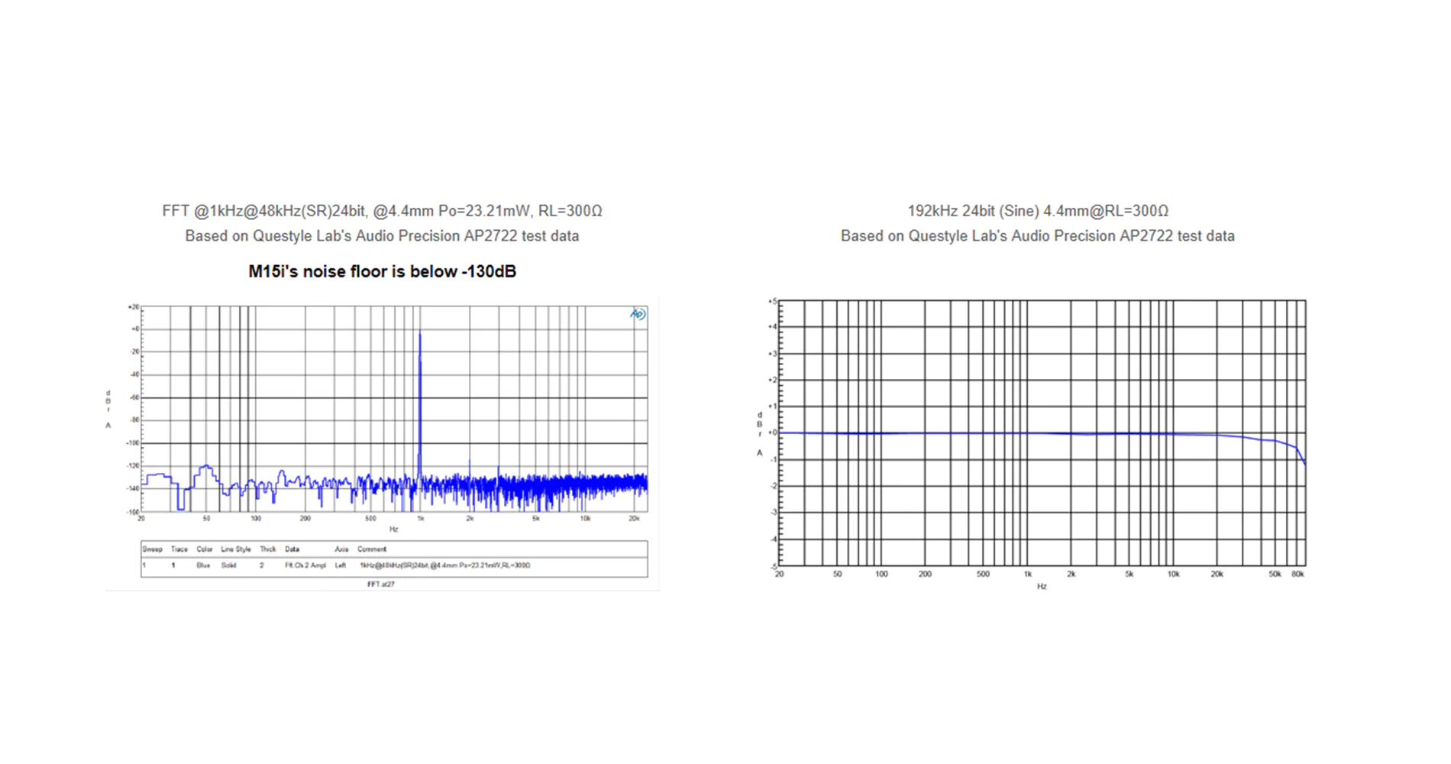
Task: Click the legend comment '1kHz@48kHz(SR)24bit' cell
Action: 444,565
